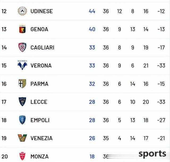
Task: Open the UDINESE team page
Action: click(x=42, y=11)
